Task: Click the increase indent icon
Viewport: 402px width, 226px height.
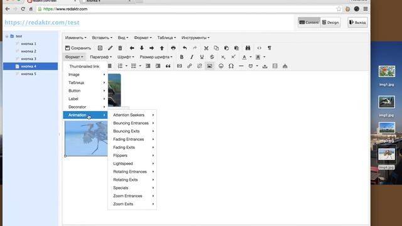Action: pos(158,66)
